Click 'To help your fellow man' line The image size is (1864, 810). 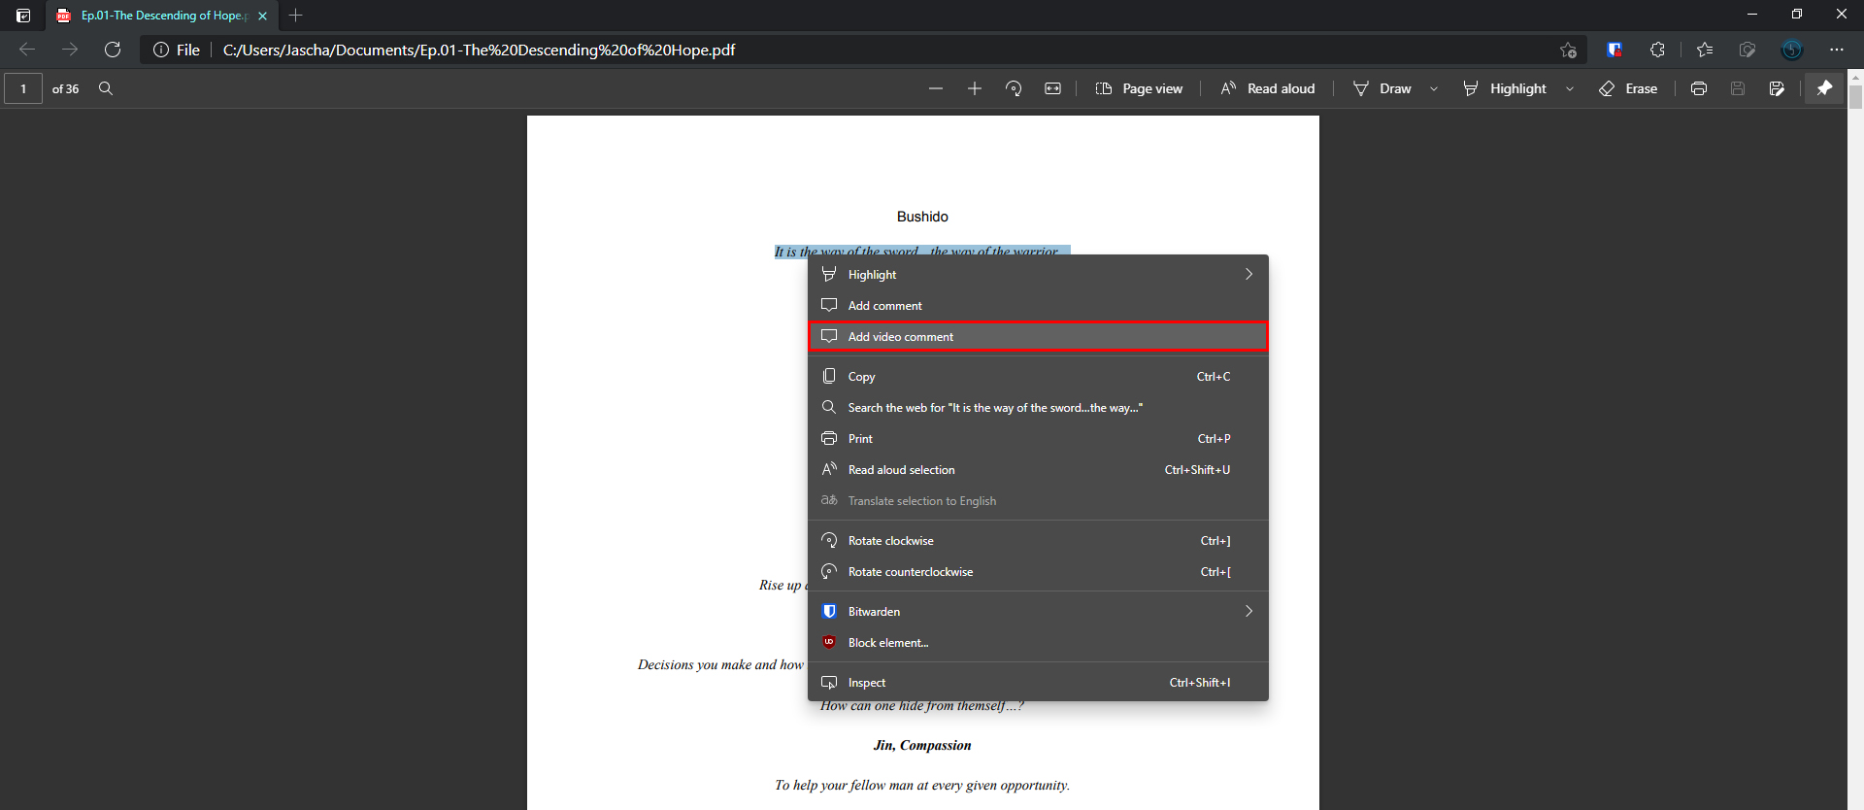click(x=922, y=786)
